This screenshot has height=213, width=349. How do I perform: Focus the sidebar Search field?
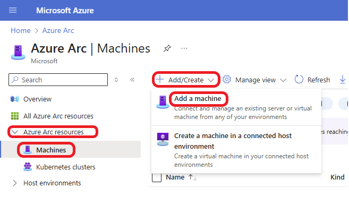[58, 80]
